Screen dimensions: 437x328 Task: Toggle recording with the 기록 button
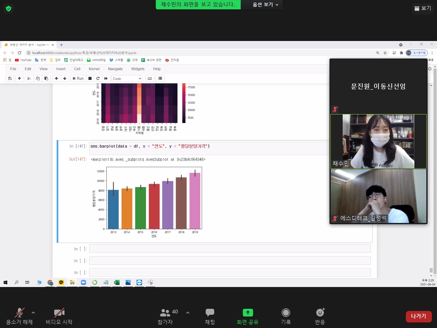286,316
